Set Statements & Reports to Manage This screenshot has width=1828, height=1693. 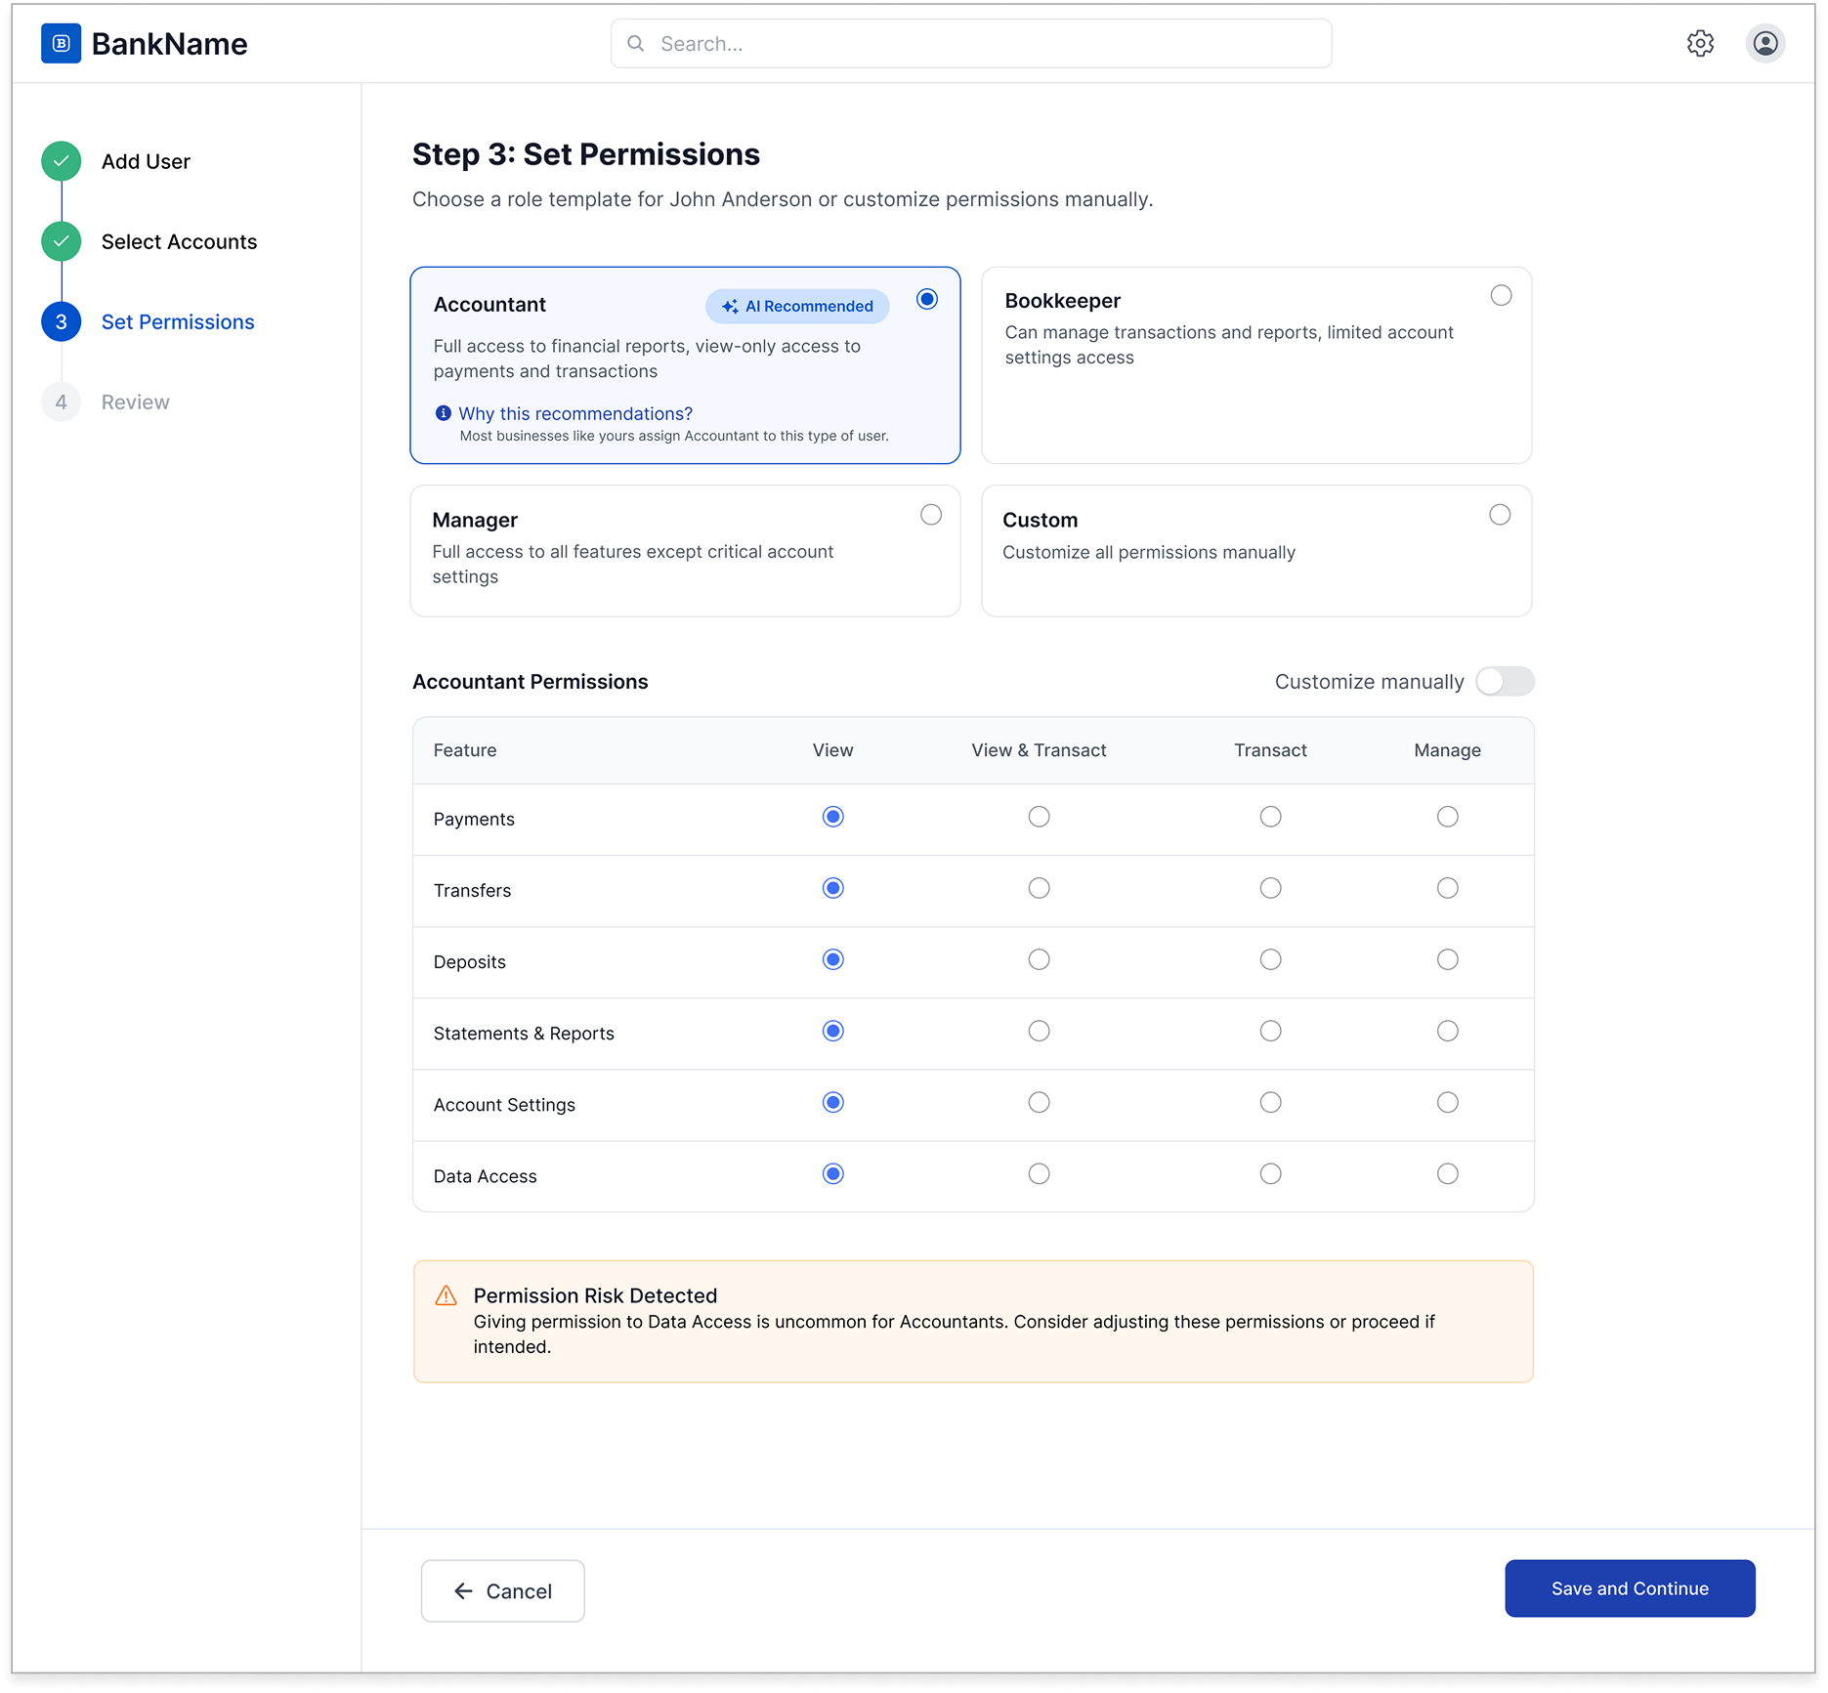pos(1447,1031)
